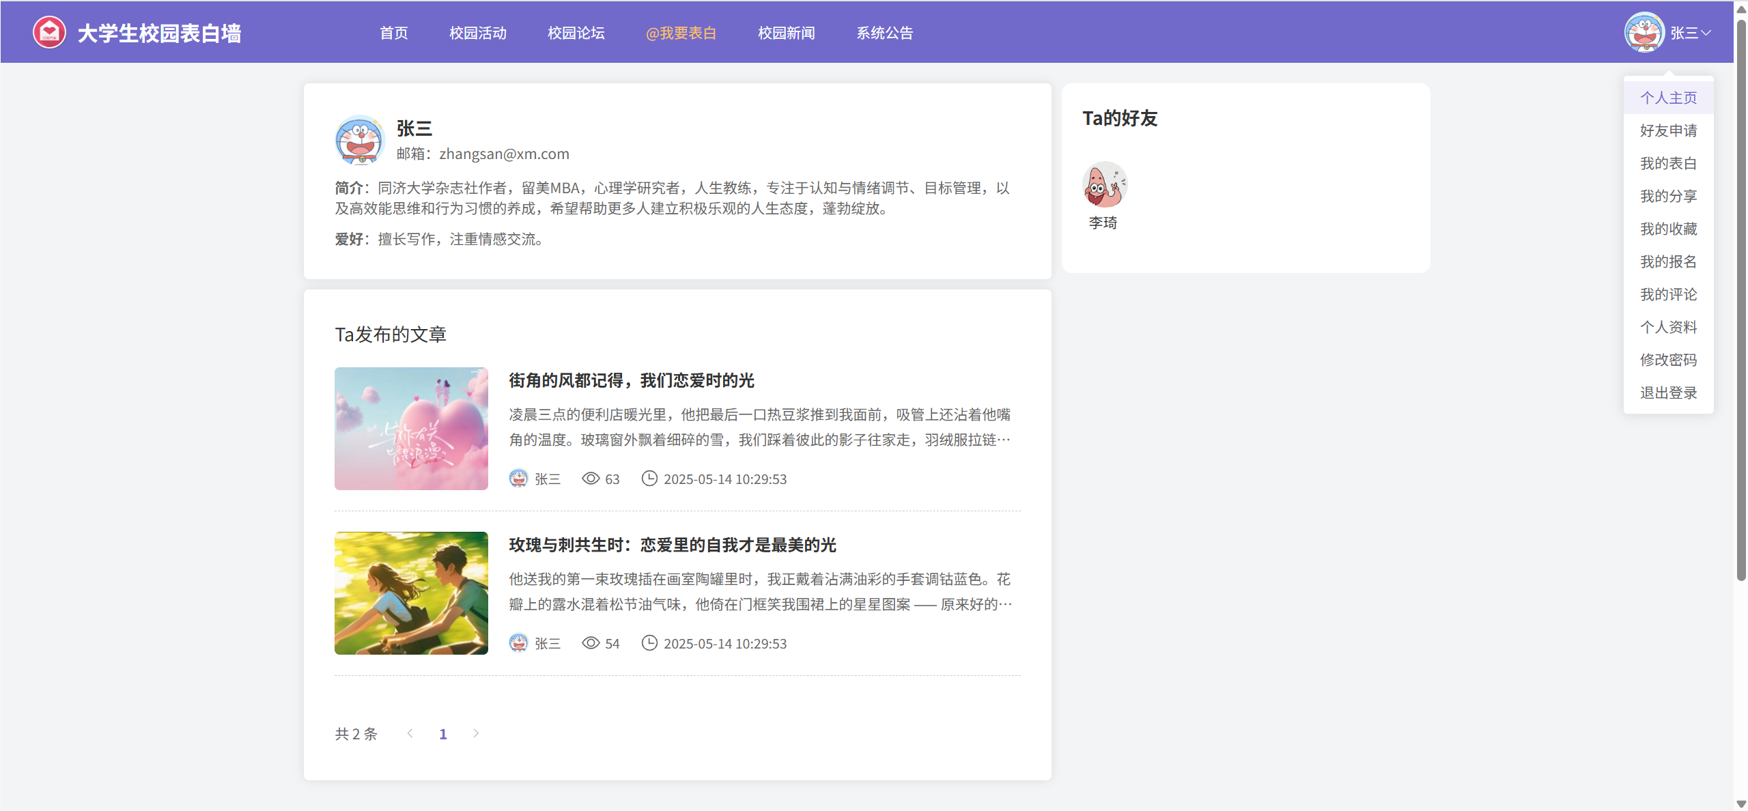
Task: Click small author avatar under first article
Action: pyautogui.click(x=518, y=479)
